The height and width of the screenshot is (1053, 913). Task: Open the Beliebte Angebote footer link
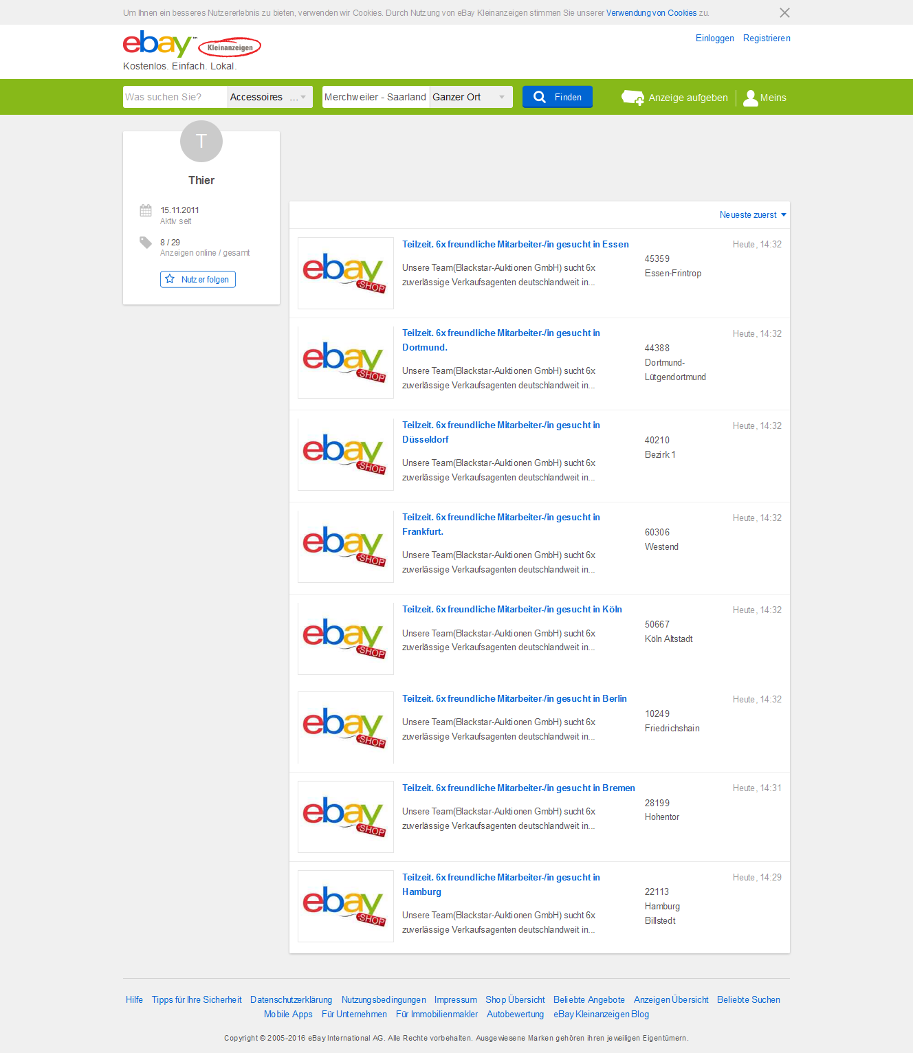click(x=589, y=999)
